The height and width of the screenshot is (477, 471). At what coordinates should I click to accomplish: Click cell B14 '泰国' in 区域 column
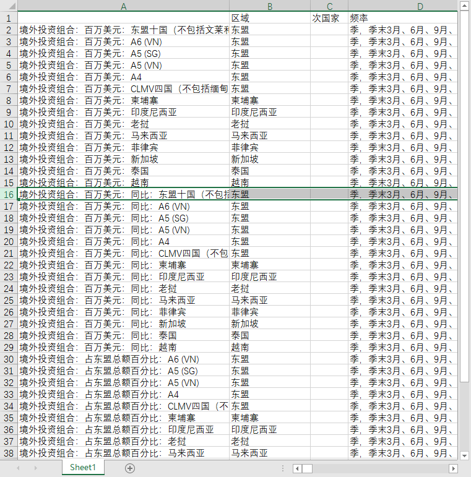point(270,171)
